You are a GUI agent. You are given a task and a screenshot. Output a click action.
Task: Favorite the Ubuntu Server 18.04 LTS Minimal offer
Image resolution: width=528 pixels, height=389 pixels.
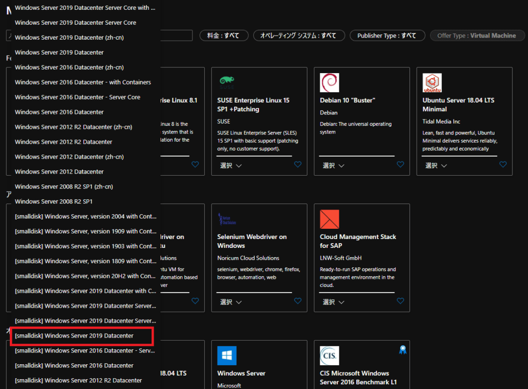coord(503,164)
